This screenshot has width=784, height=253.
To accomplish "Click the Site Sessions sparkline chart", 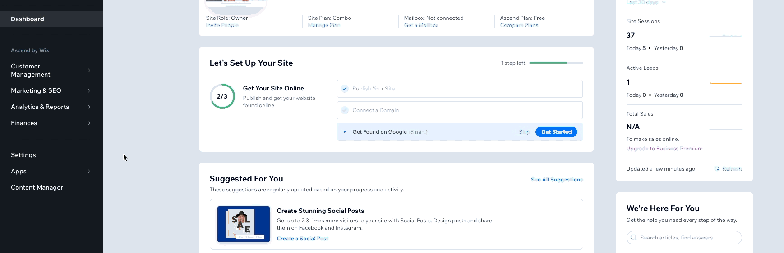I will [x=725, y=36].
